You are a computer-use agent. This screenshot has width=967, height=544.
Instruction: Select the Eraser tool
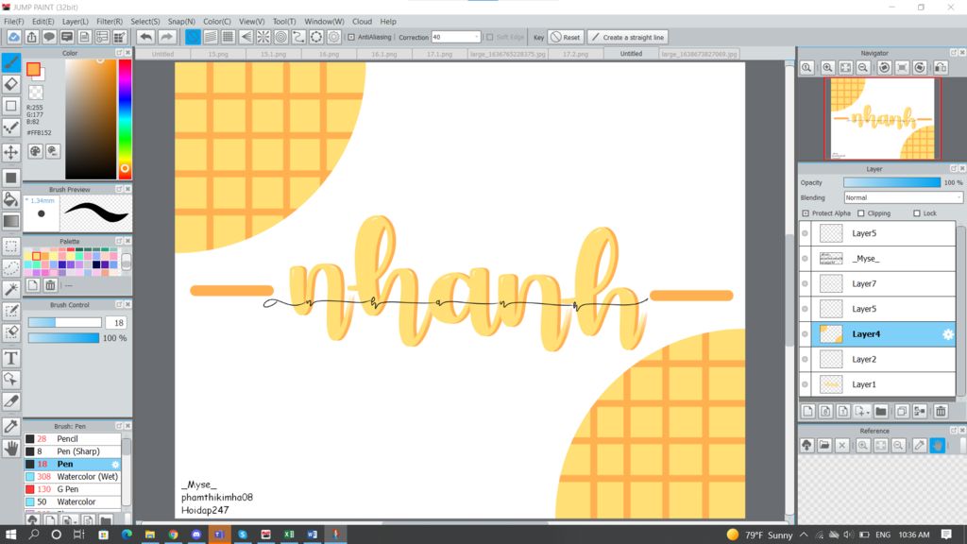[11, 84]
